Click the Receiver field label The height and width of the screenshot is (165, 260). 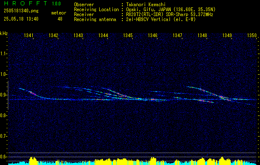(84, 14)
